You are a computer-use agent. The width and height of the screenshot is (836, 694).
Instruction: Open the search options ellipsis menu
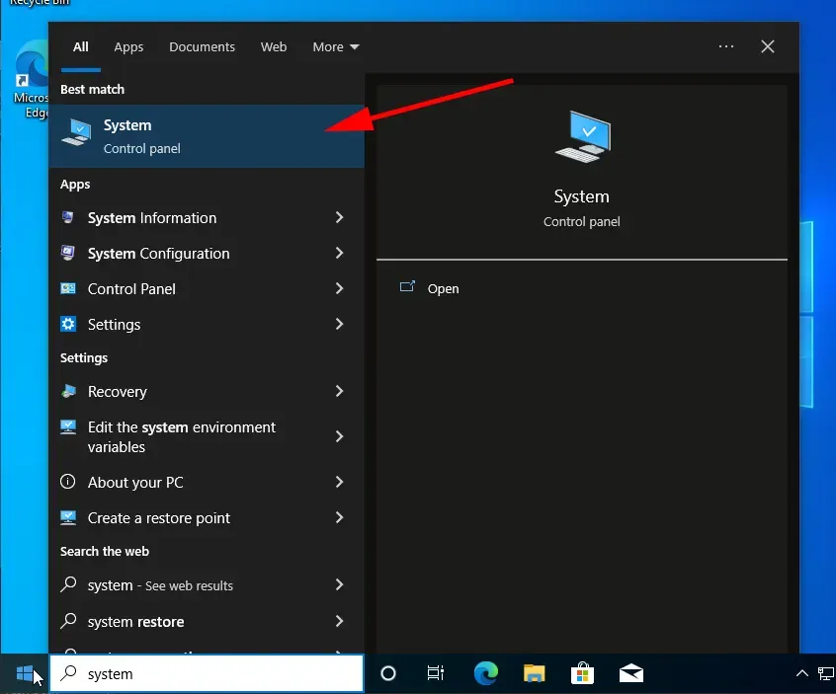[x=726, y=46]
